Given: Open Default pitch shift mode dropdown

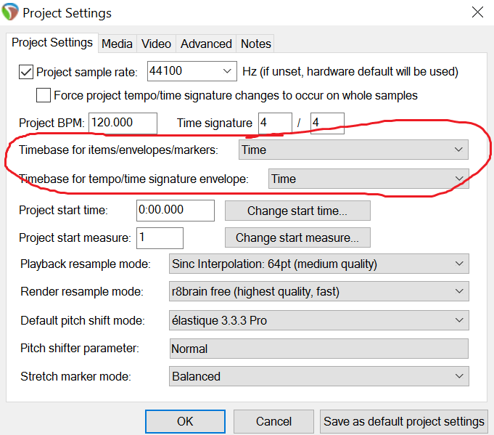Looking at the screenshot, I should [318, 320].
